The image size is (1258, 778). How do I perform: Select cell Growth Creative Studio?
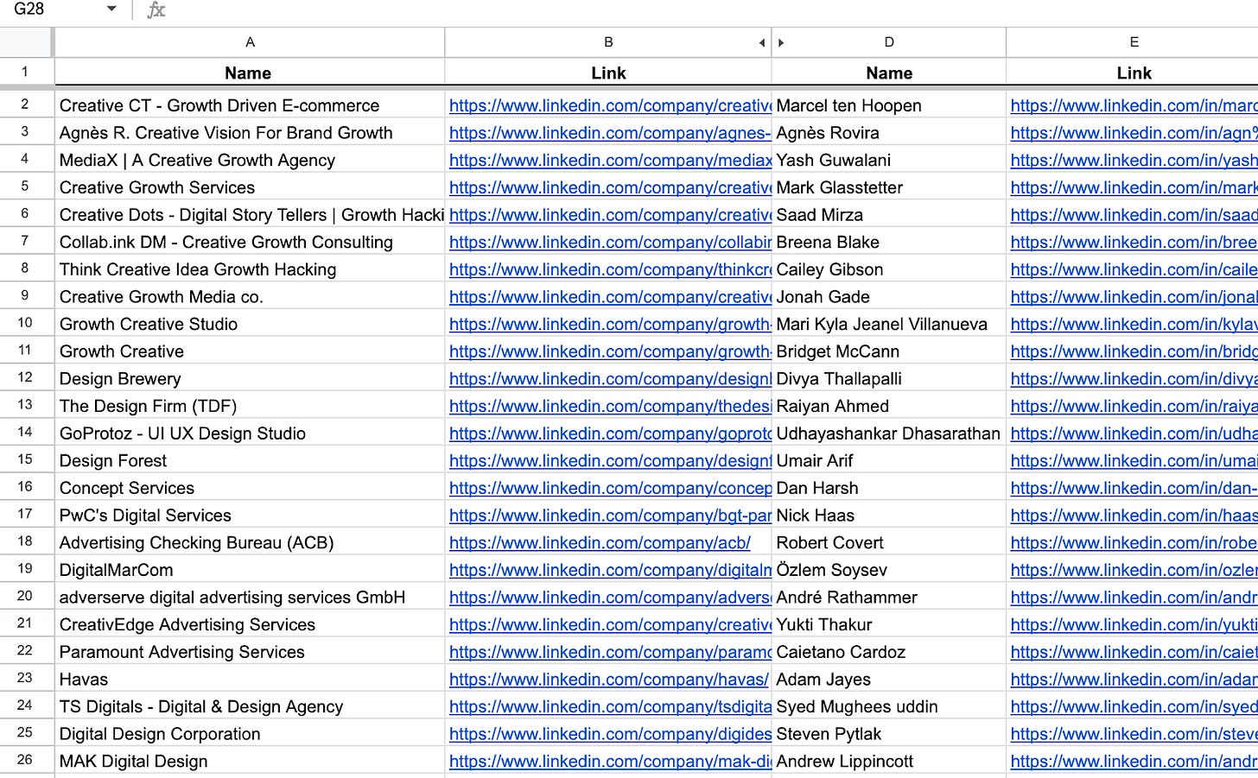click(x=250, y=324)
